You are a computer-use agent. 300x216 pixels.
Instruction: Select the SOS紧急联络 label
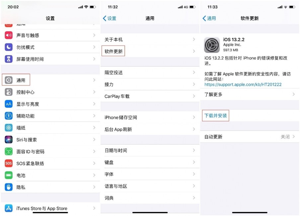(30, 163)
